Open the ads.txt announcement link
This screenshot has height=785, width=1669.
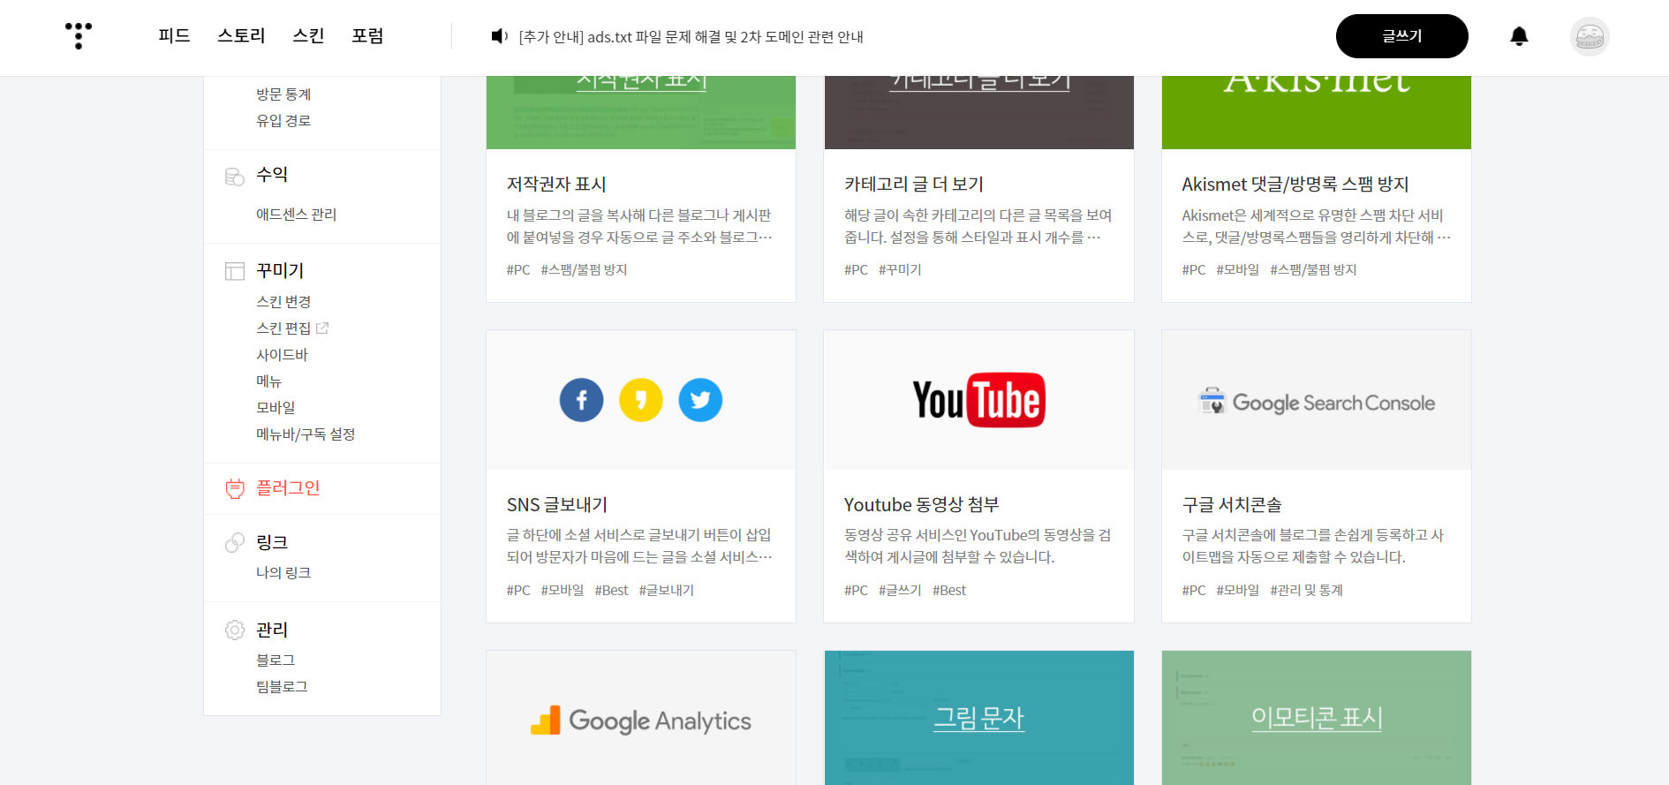(x=691, y=36)
